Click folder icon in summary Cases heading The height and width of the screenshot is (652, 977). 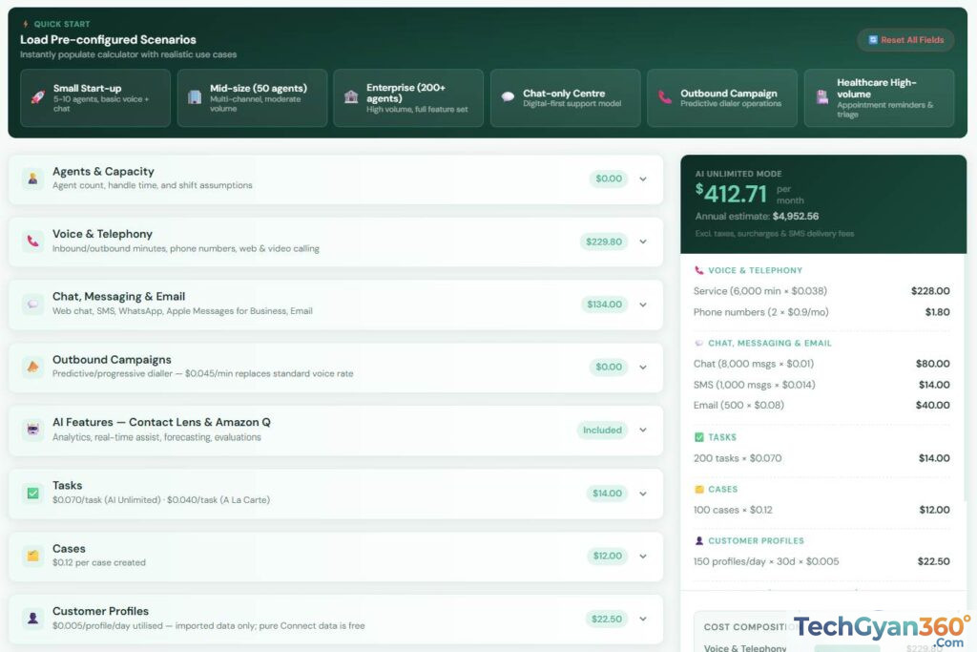pos(699,490)
